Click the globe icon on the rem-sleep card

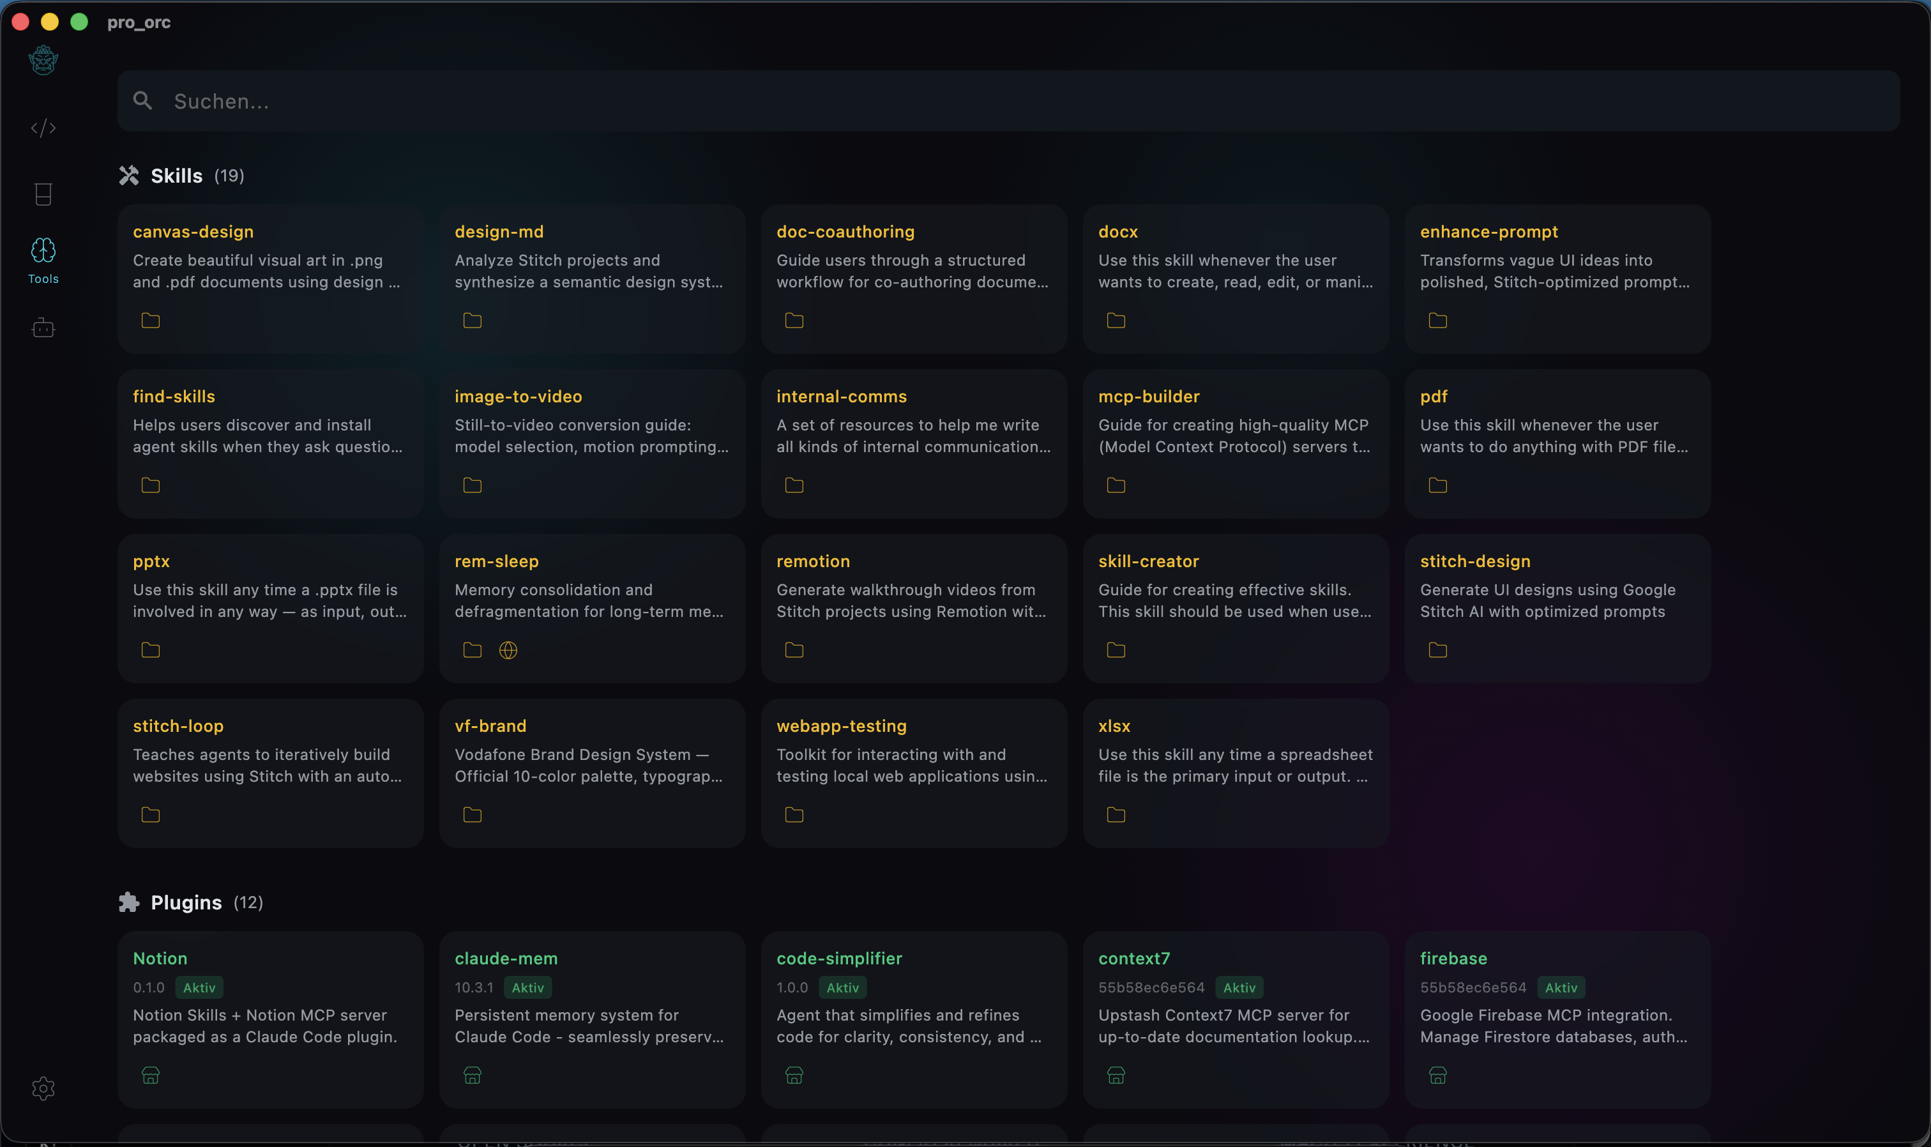[508, 650]
